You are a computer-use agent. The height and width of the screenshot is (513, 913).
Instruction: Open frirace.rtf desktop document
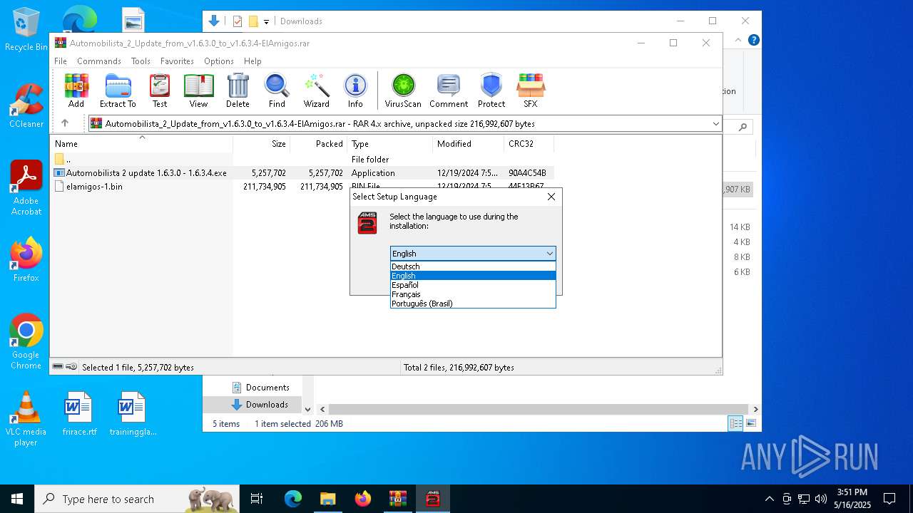pos(79,414)
